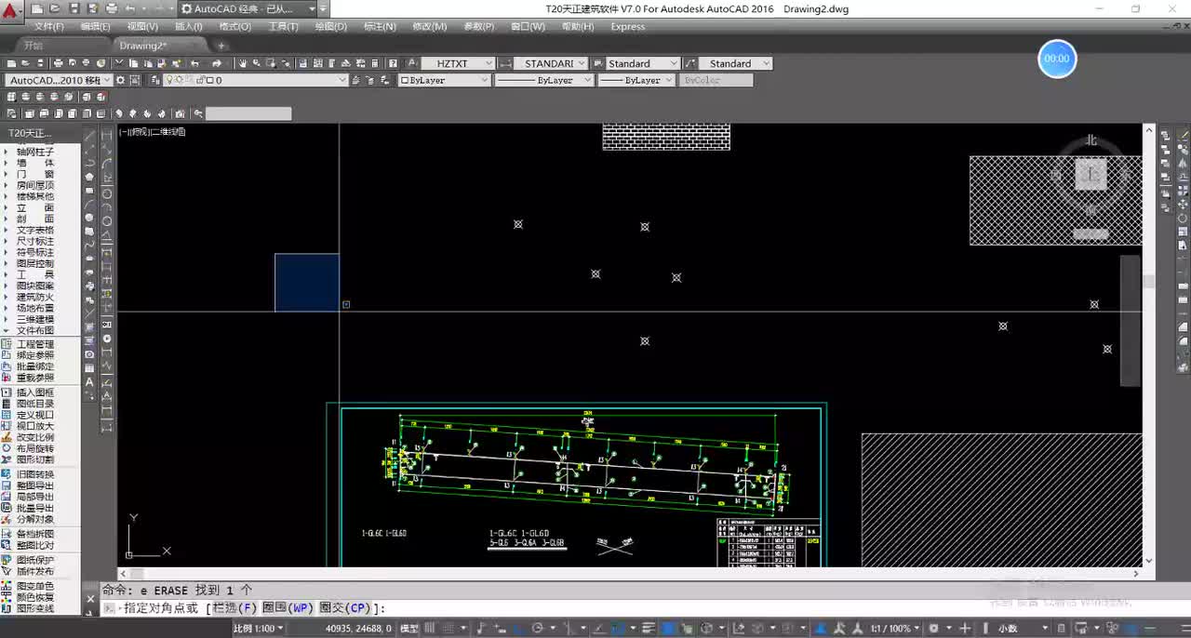Open the Express menu
1191x638 pixels.
[x=627, y=27]
